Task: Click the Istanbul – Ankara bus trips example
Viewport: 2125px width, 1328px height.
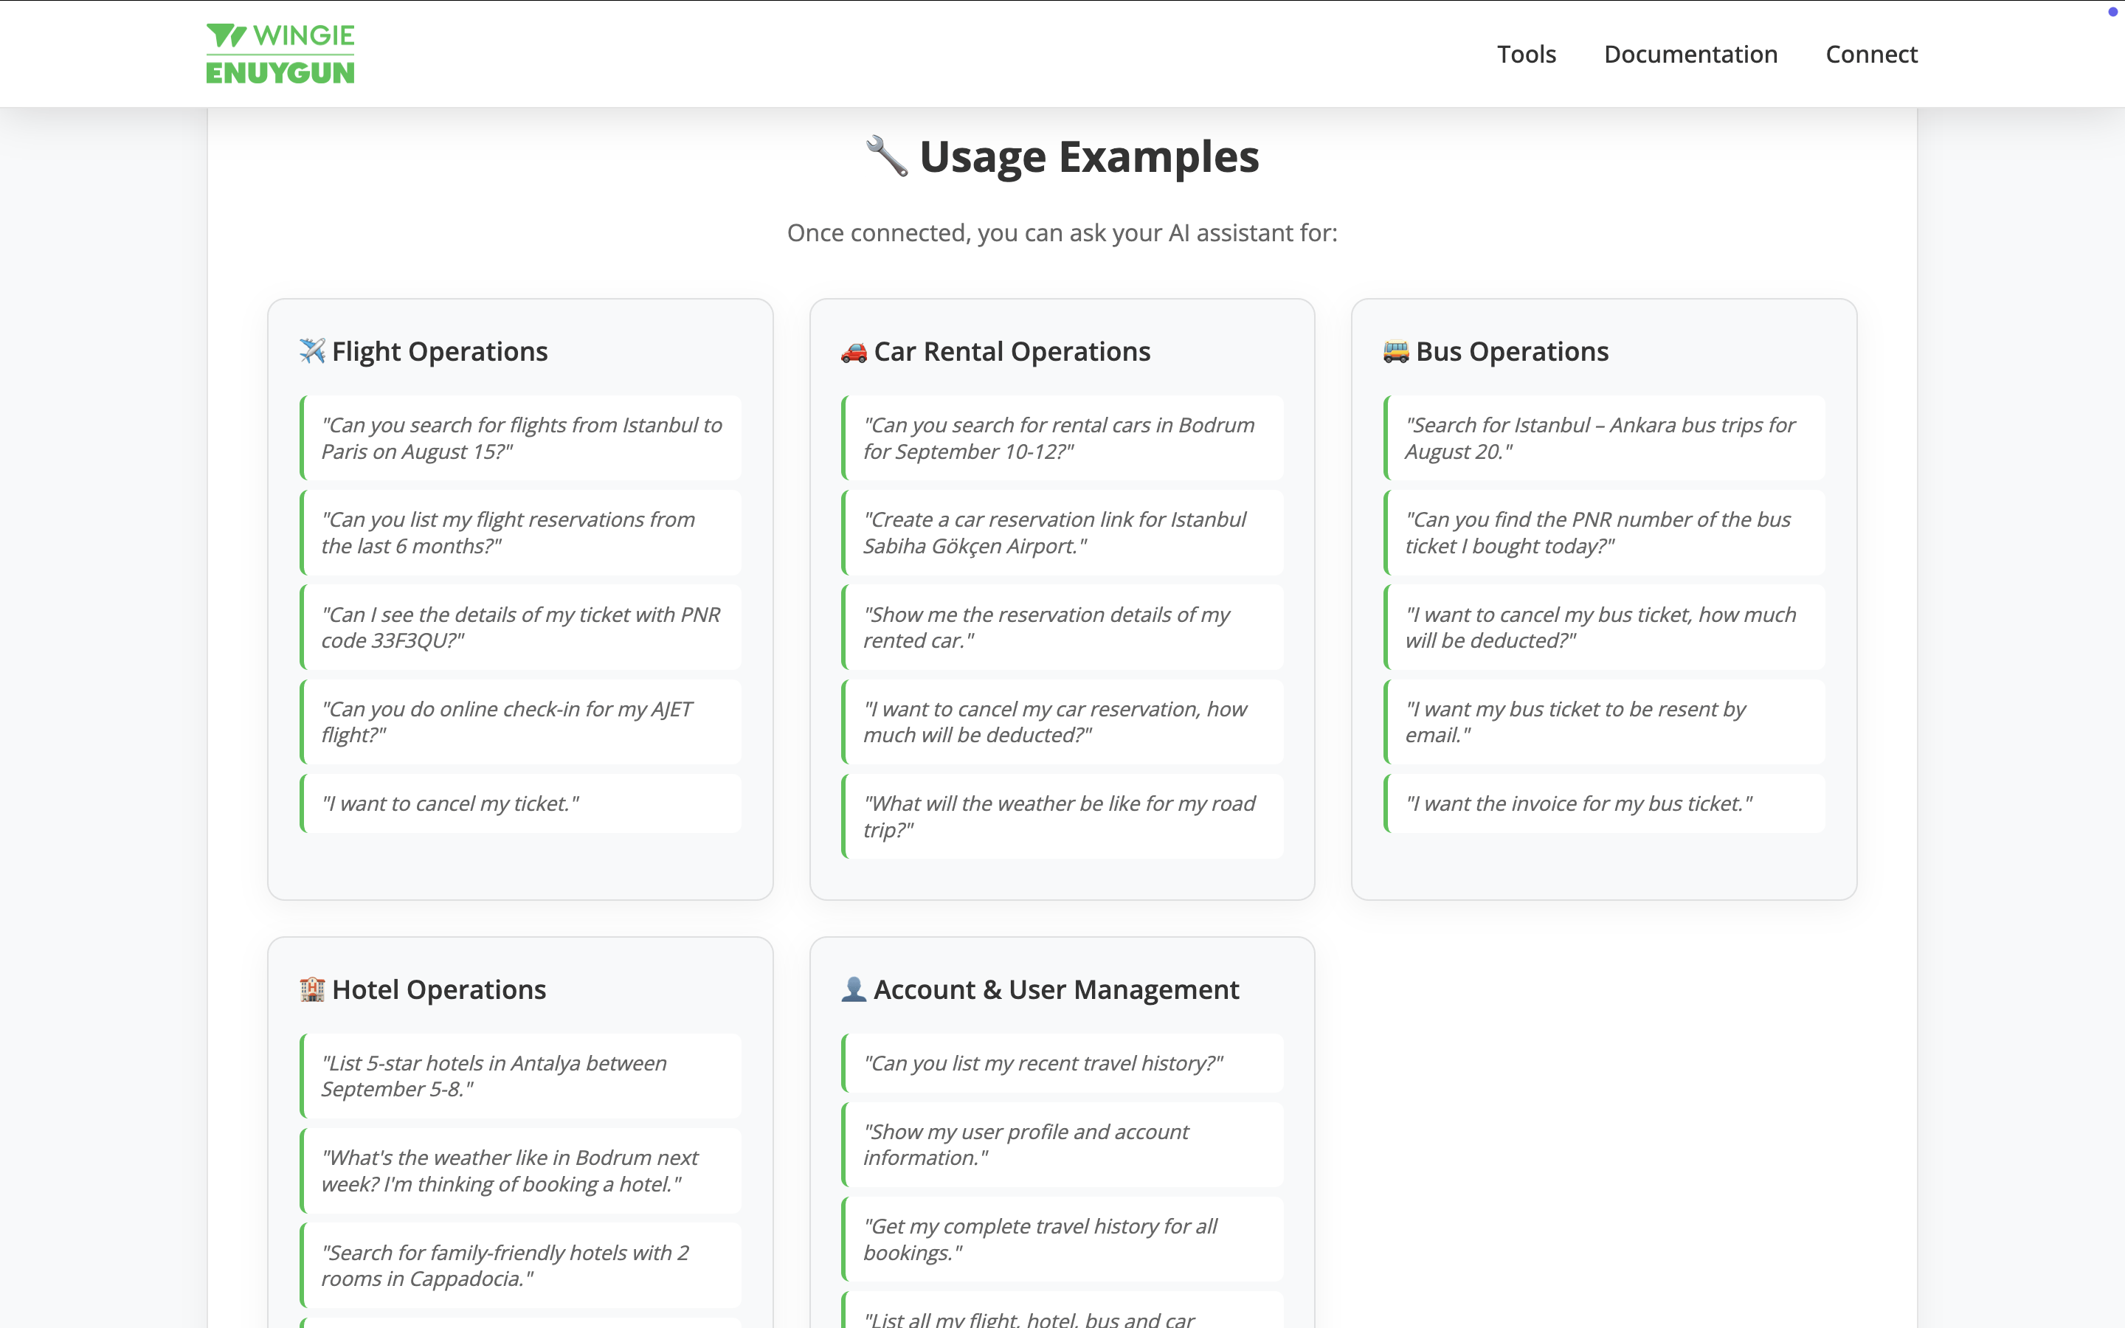Action: (1604, 438)
